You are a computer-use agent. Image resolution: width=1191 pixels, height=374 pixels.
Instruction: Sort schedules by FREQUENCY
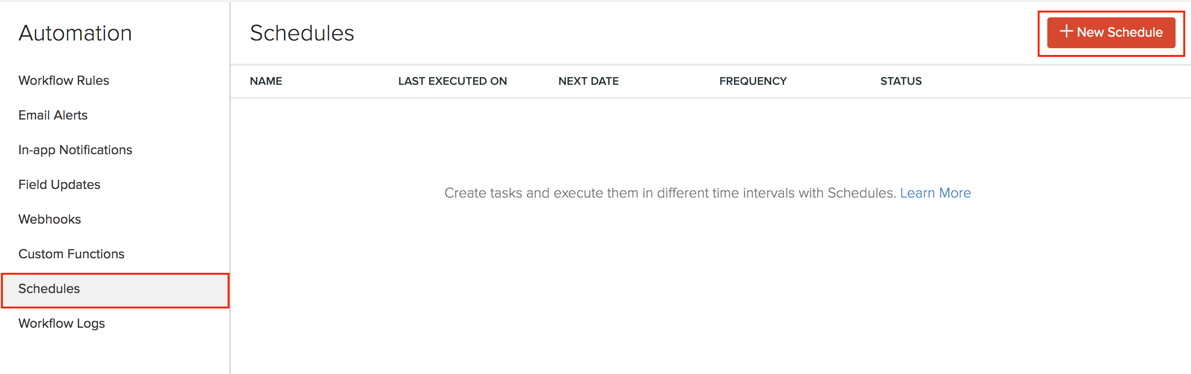pos(753,81)
